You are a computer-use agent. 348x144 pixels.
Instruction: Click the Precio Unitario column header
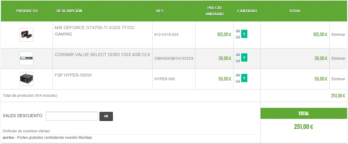(x=215, y=11)
